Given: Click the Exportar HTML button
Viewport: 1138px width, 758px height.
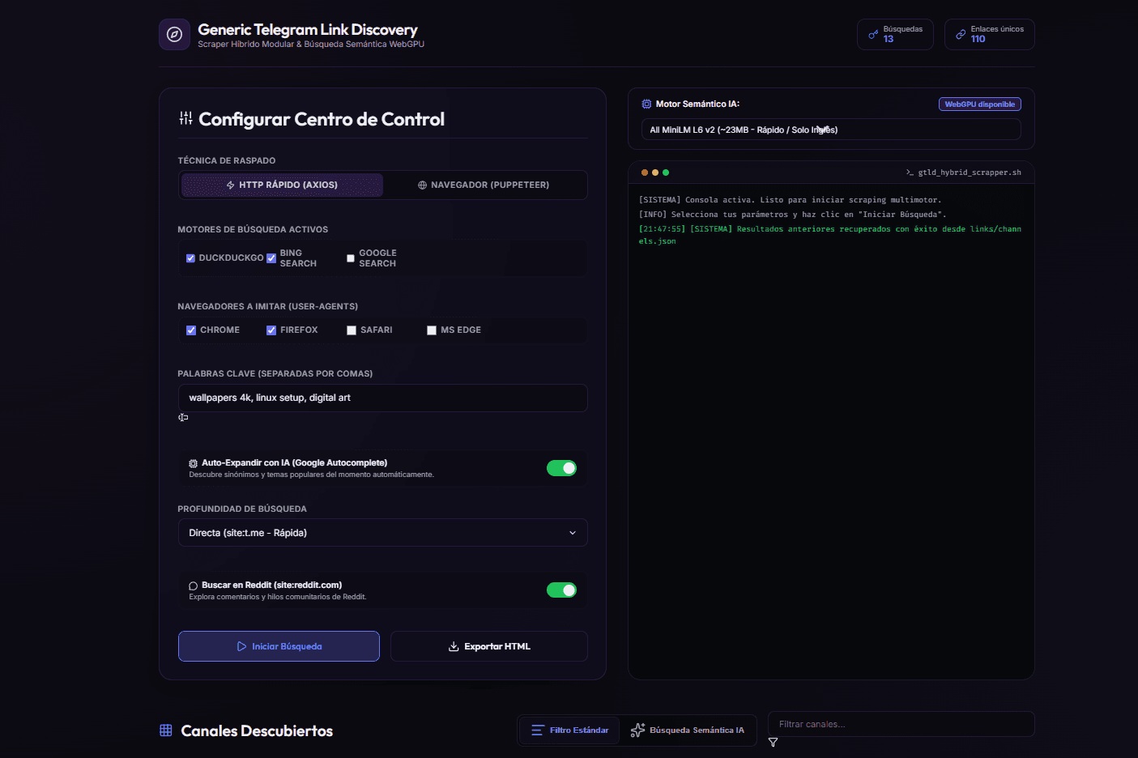Looking at the screenshot, I should (x=489, y=646).
